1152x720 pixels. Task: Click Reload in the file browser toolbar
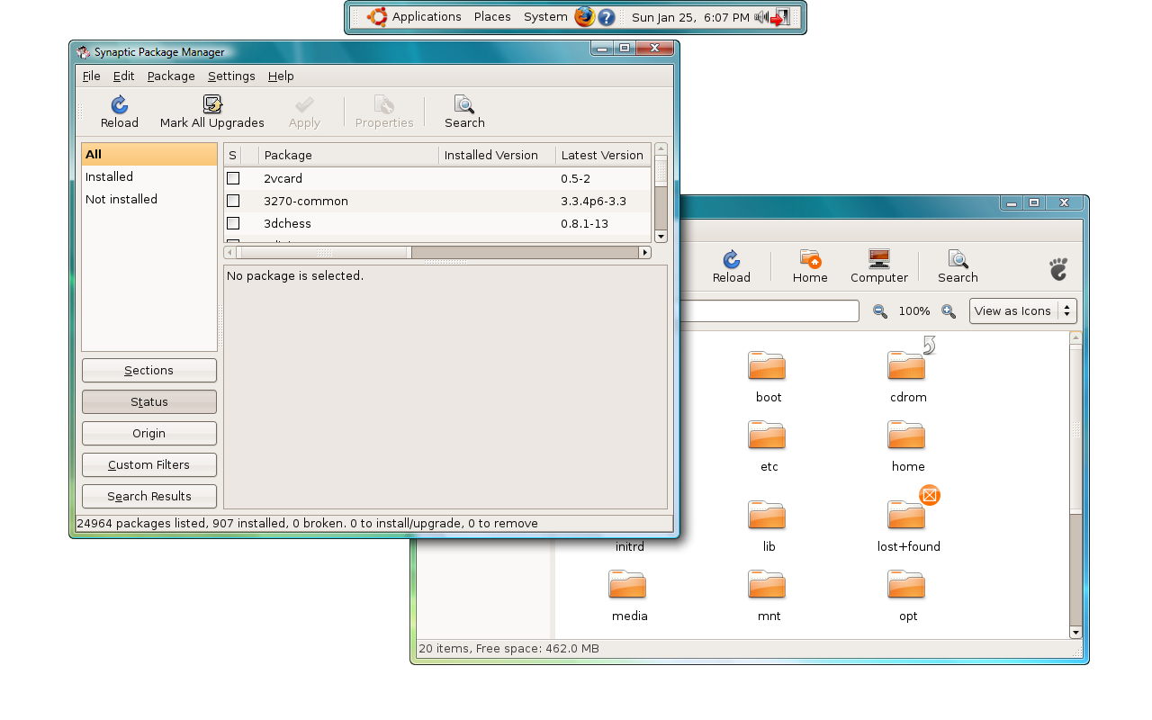(x=732, y=267)
